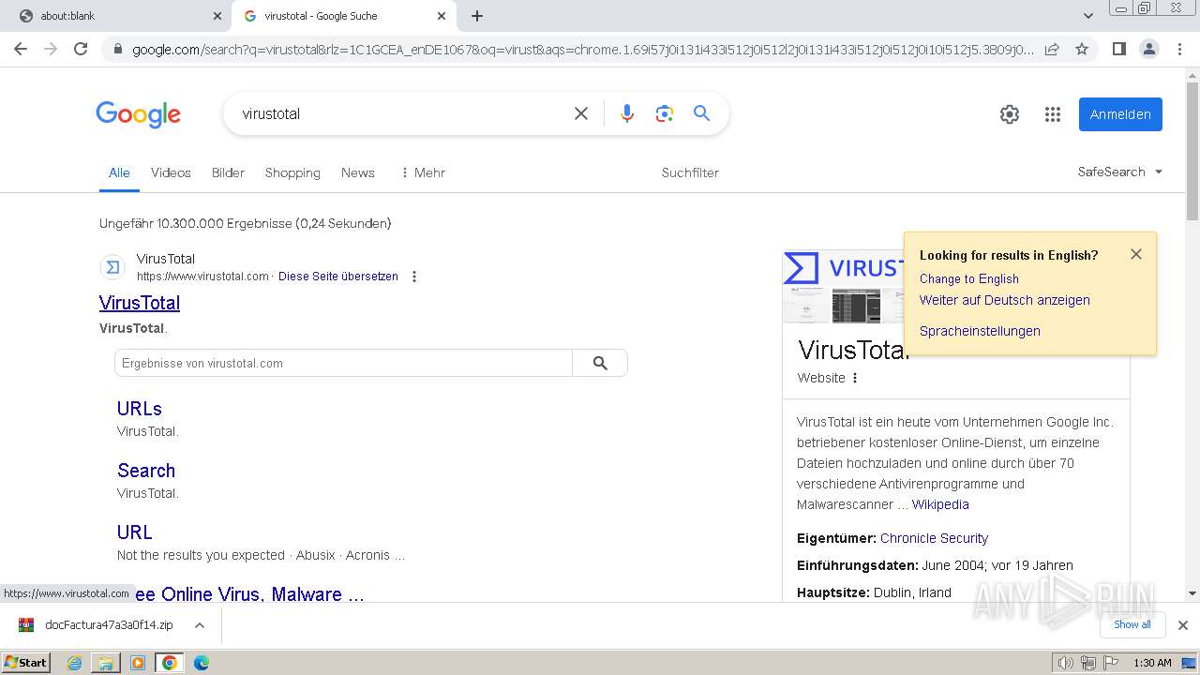Image resolution: width=1200 pixels, height=675 pixels.
Task: Bookmark this page with the star icon
Action: [x=1082, y=49]
